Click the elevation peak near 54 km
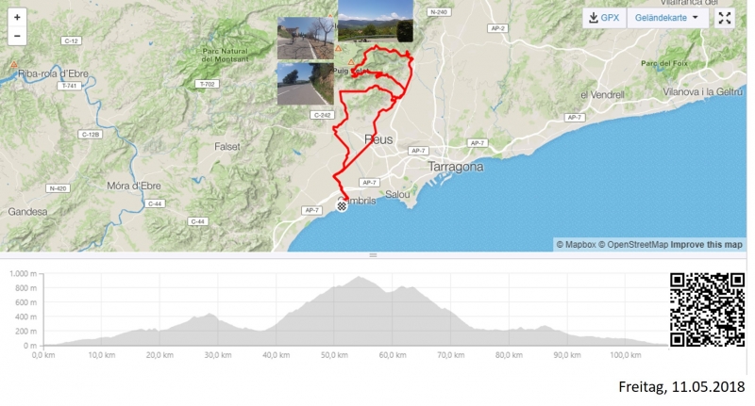755x406 pixels. [359, 277]
